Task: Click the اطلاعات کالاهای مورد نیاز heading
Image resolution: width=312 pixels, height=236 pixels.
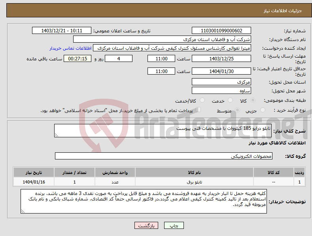Action: 277,143
